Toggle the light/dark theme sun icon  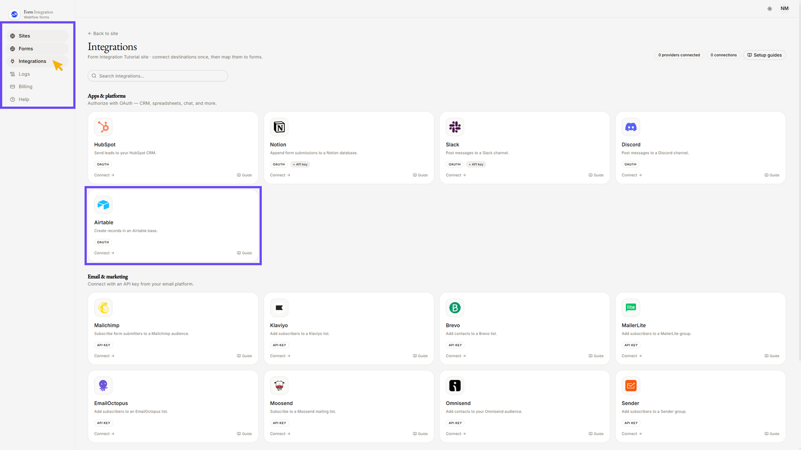pyautogui.click(x=769, y=8)
